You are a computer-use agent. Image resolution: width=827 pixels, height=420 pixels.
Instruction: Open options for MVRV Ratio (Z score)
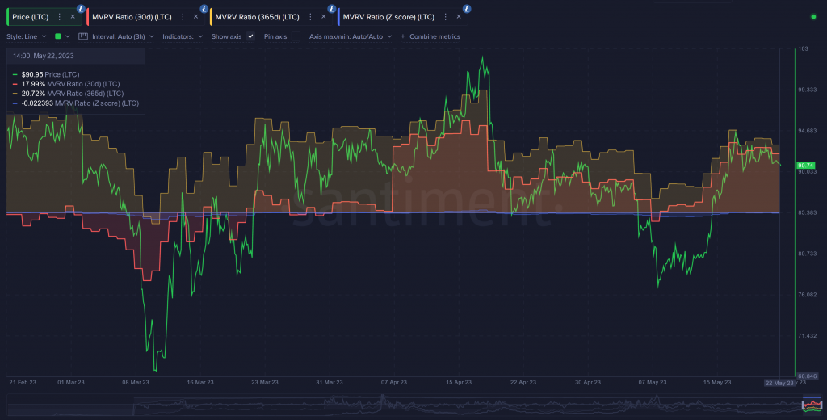[x=446, y=16]
